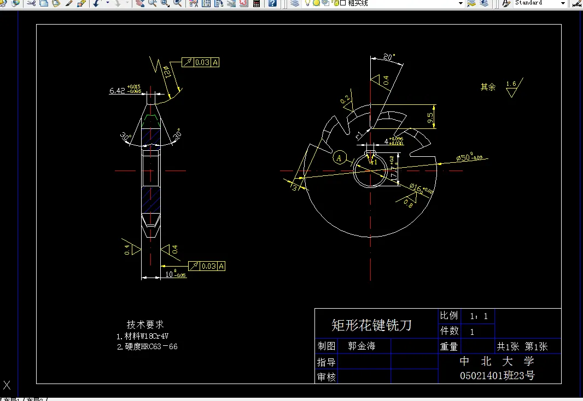Screen dimensions: 583x401
Task: Select the 其余 surface finish label
Action: [488, 87]
